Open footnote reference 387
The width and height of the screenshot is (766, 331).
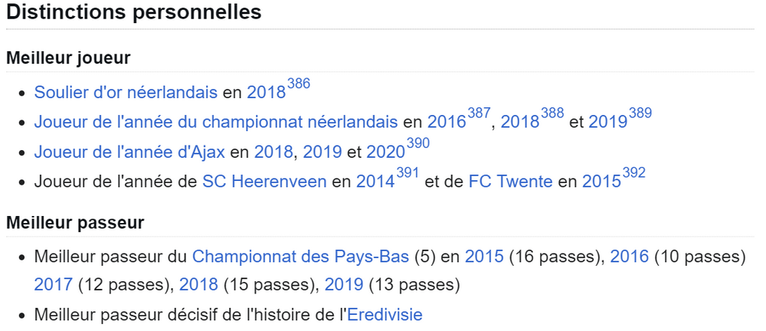[x=479, y=114]
